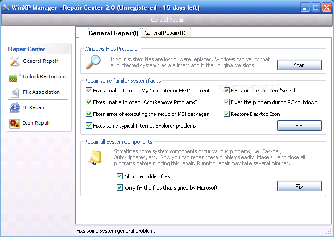Minimize the WinXP Manager window
This screenshot has width=334, height=237.
tap(305, 8)
